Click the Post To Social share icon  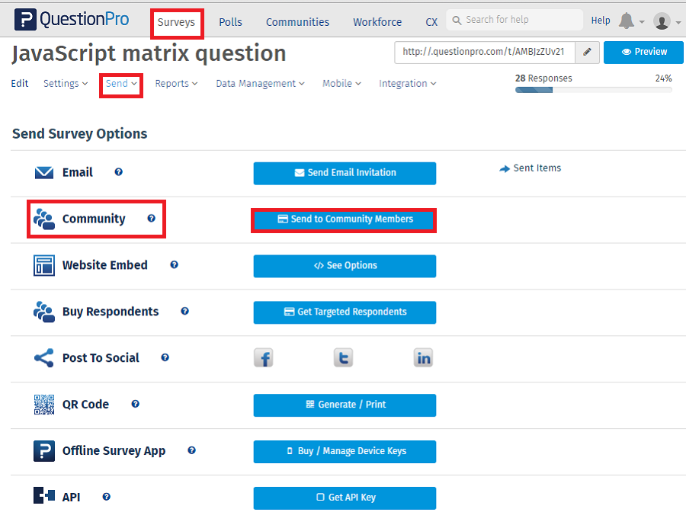pyautogui.click(x=43, y=358)
